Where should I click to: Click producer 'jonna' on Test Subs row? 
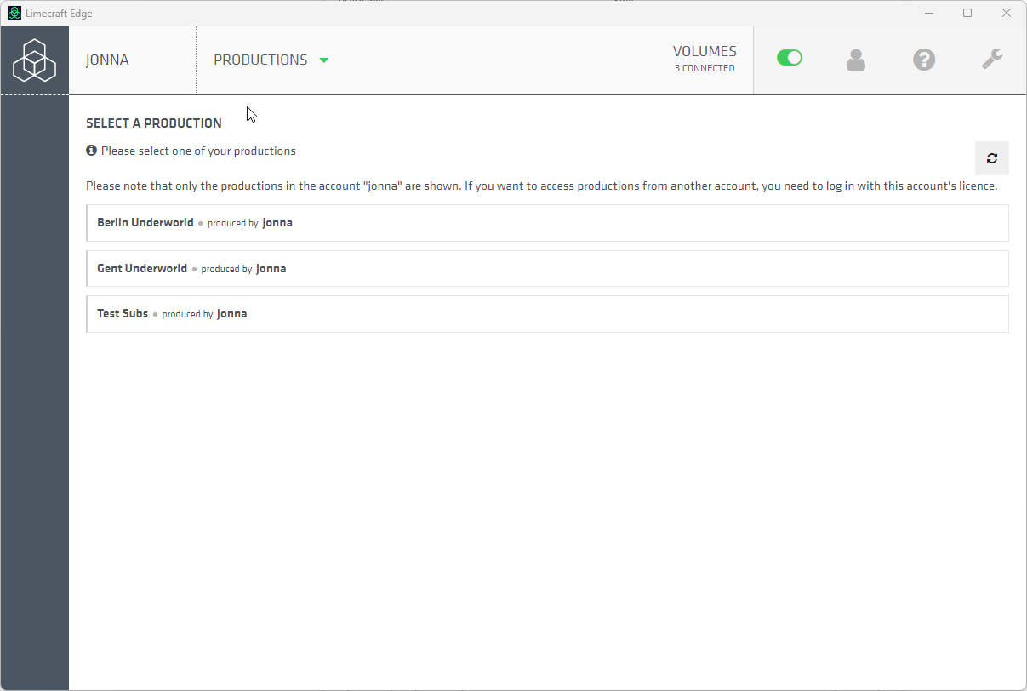click(x=232, y=314)
